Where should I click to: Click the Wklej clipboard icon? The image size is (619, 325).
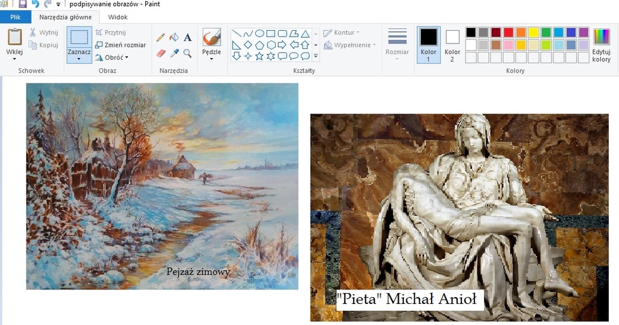15,37
